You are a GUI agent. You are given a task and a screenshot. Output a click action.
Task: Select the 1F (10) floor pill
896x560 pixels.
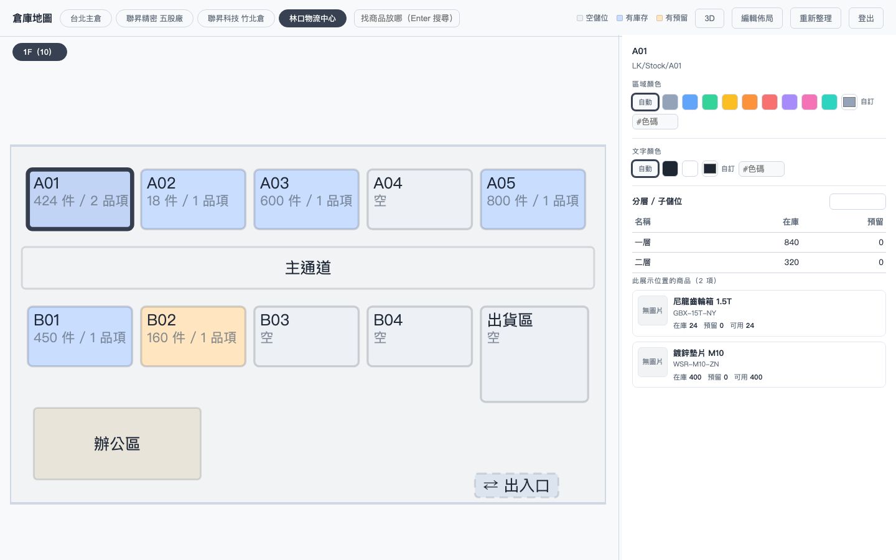coord(40,52)
